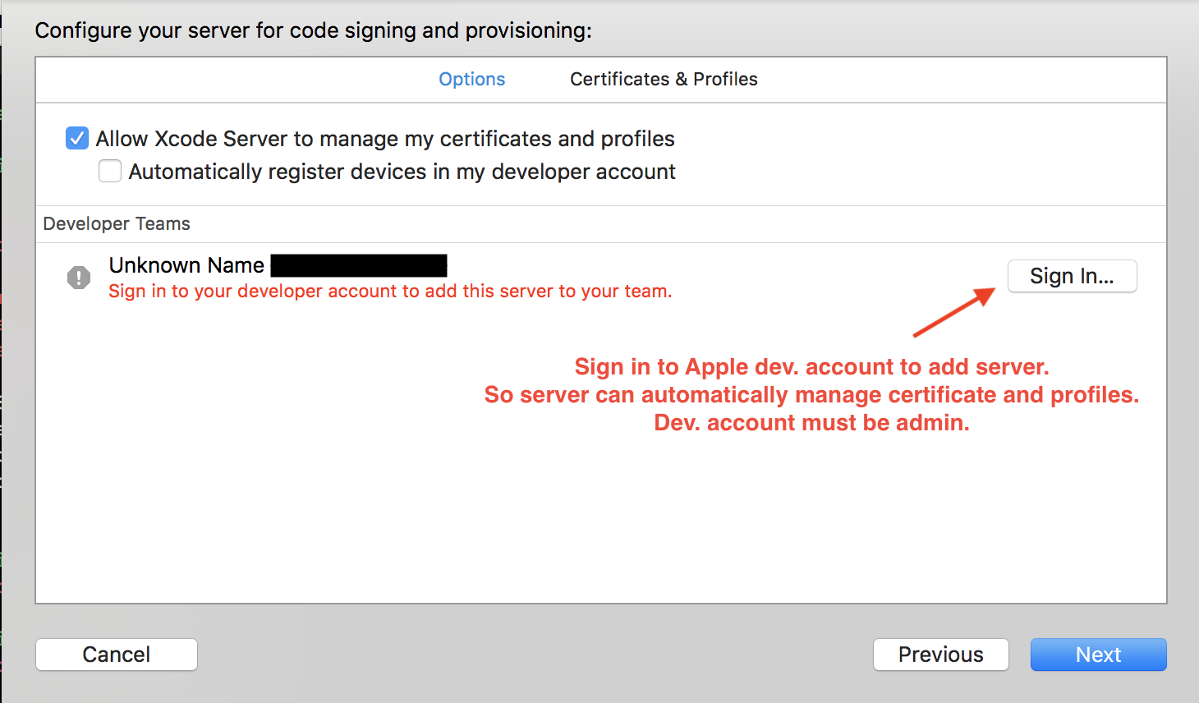The width and height of the screenshot is (1199, 703).
Task: Click the red sign-in warning under Unknown Name
Action: pyautogui.click(x=390, y=292)
